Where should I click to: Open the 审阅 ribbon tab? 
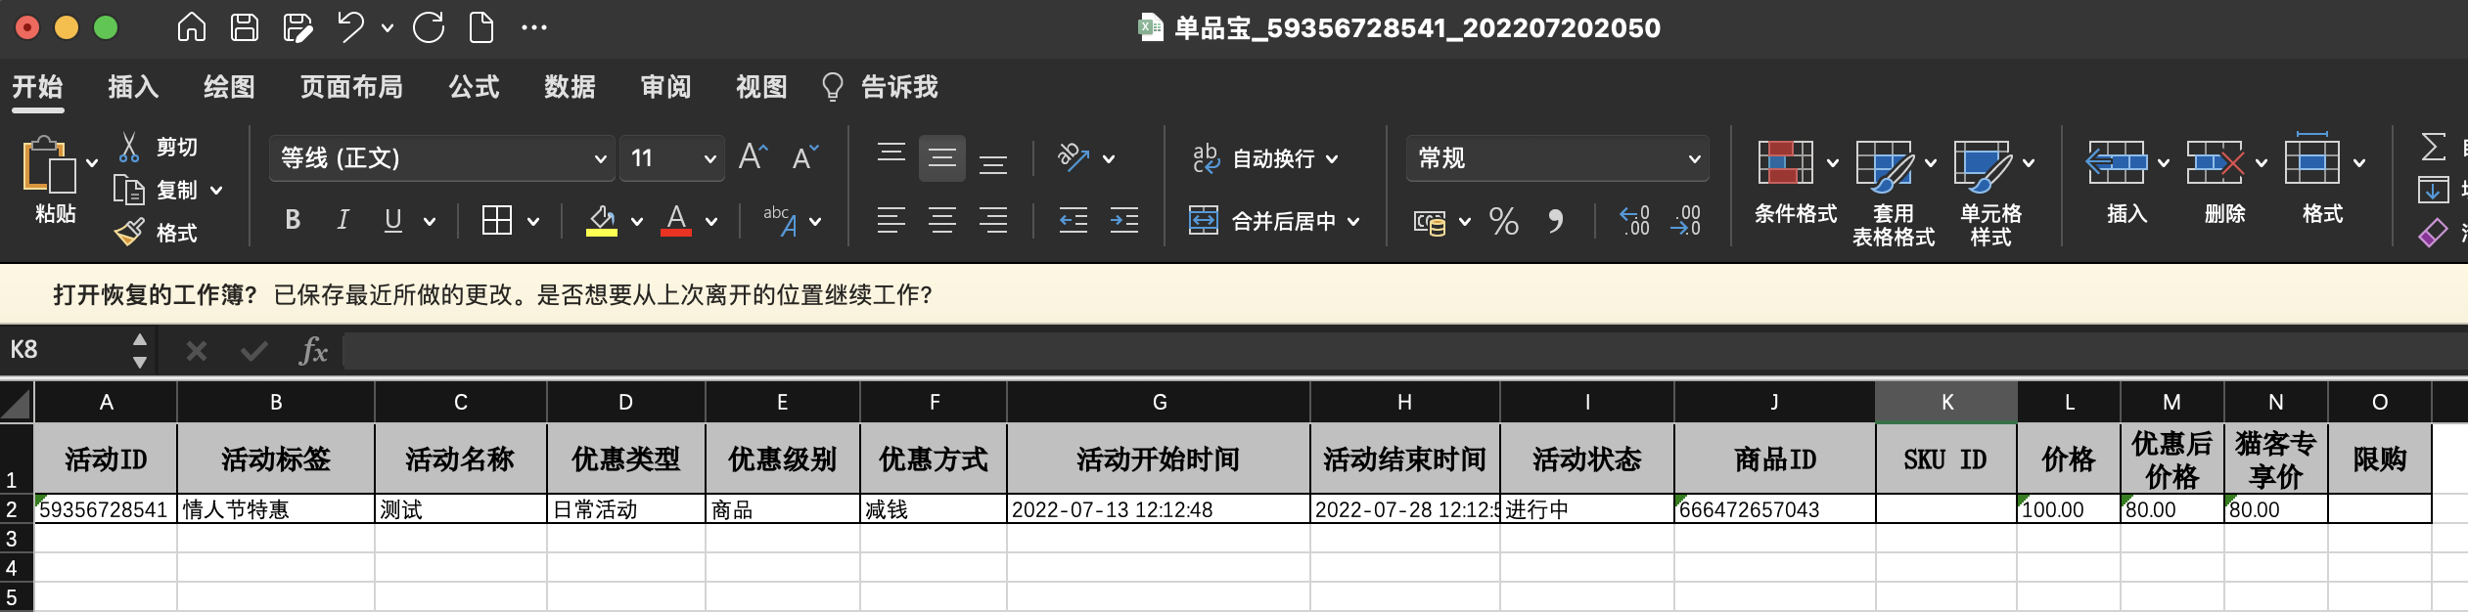click(x=665, y=87)
